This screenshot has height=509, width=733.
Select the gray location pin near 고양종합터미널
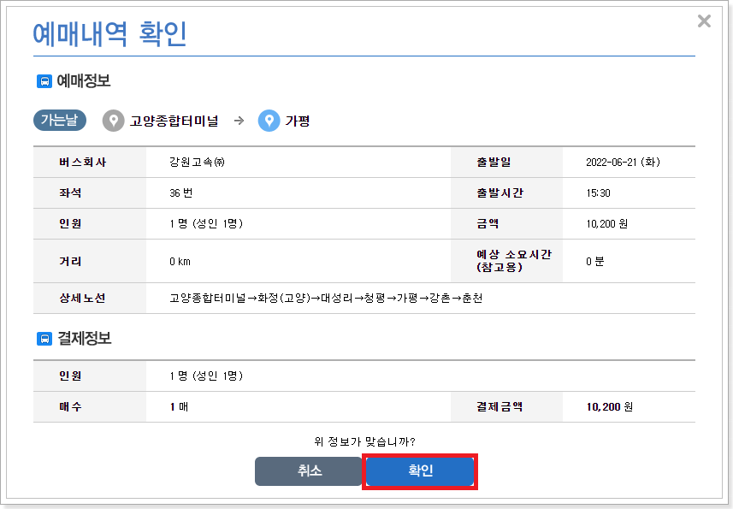click(x=114, y=121)
